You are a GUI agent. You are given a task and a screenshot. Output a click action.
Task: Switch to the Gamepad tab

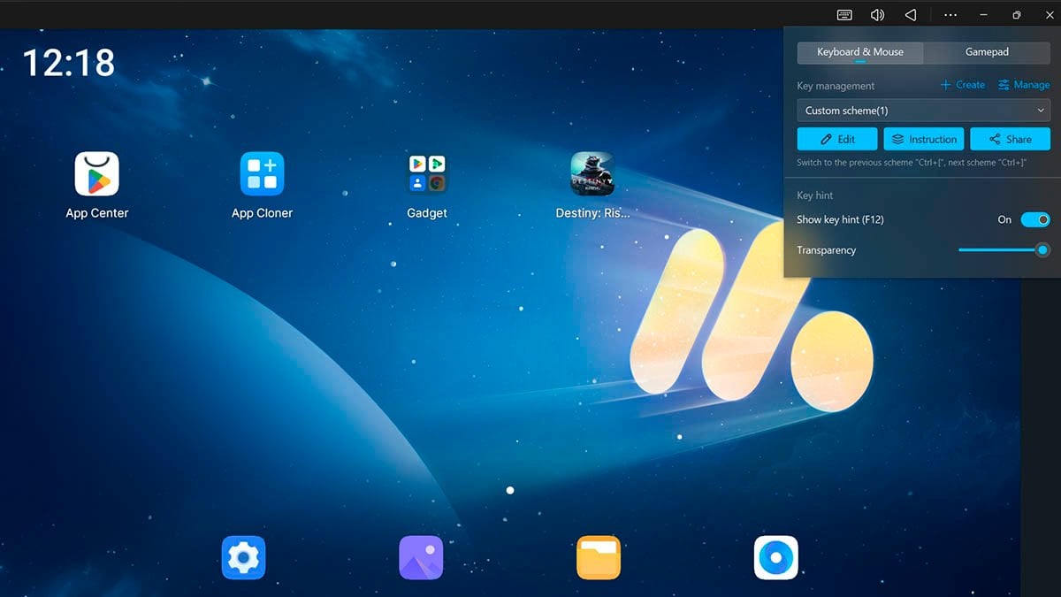(x=987, y=52)
